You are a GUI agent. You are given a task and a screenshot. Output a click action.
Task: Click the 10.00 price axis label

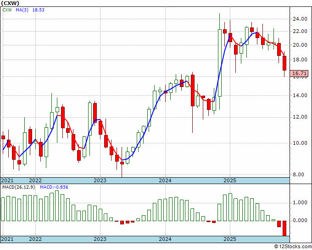tap(300, 143)
